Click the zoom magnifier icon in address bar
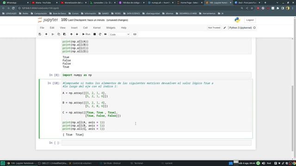This screenshot has width=296, height=166. point(242,8)
